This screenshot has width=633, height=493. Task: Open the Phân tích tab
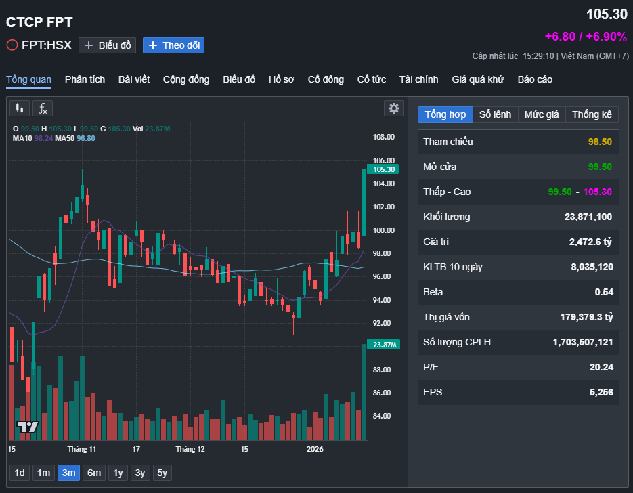click(85, 79)
